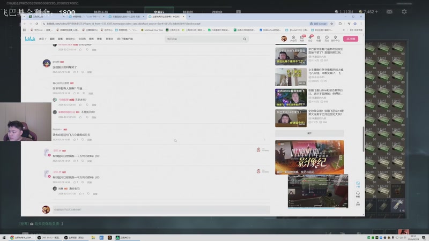Dislike the 教你老冯 reply

pos(88,194)
